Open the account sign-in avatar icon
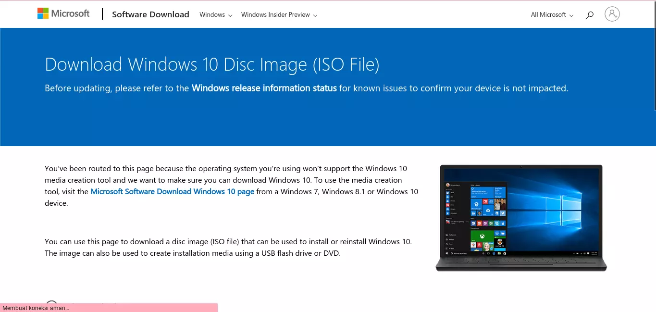Screen dimensions: 656x312 612,14
